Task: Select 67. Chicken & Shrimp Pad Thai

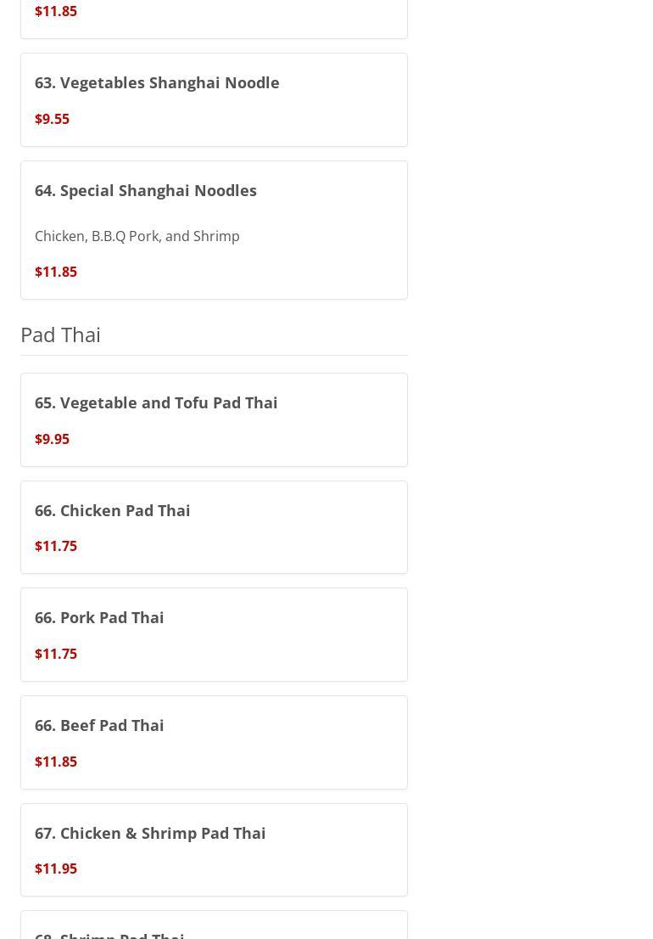Action: (150, 833)
